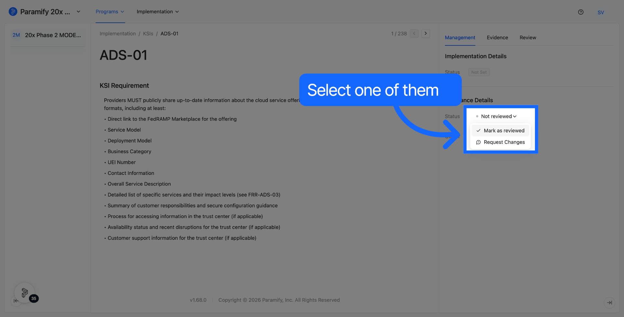The image size is (624, 317).
Task: Click the KSI Requirement heading
Action: click(x=124, y=86)
